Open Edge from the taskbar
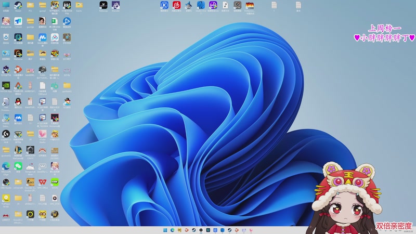The height and width of the screenshot is (234, 416). [172, 230]
